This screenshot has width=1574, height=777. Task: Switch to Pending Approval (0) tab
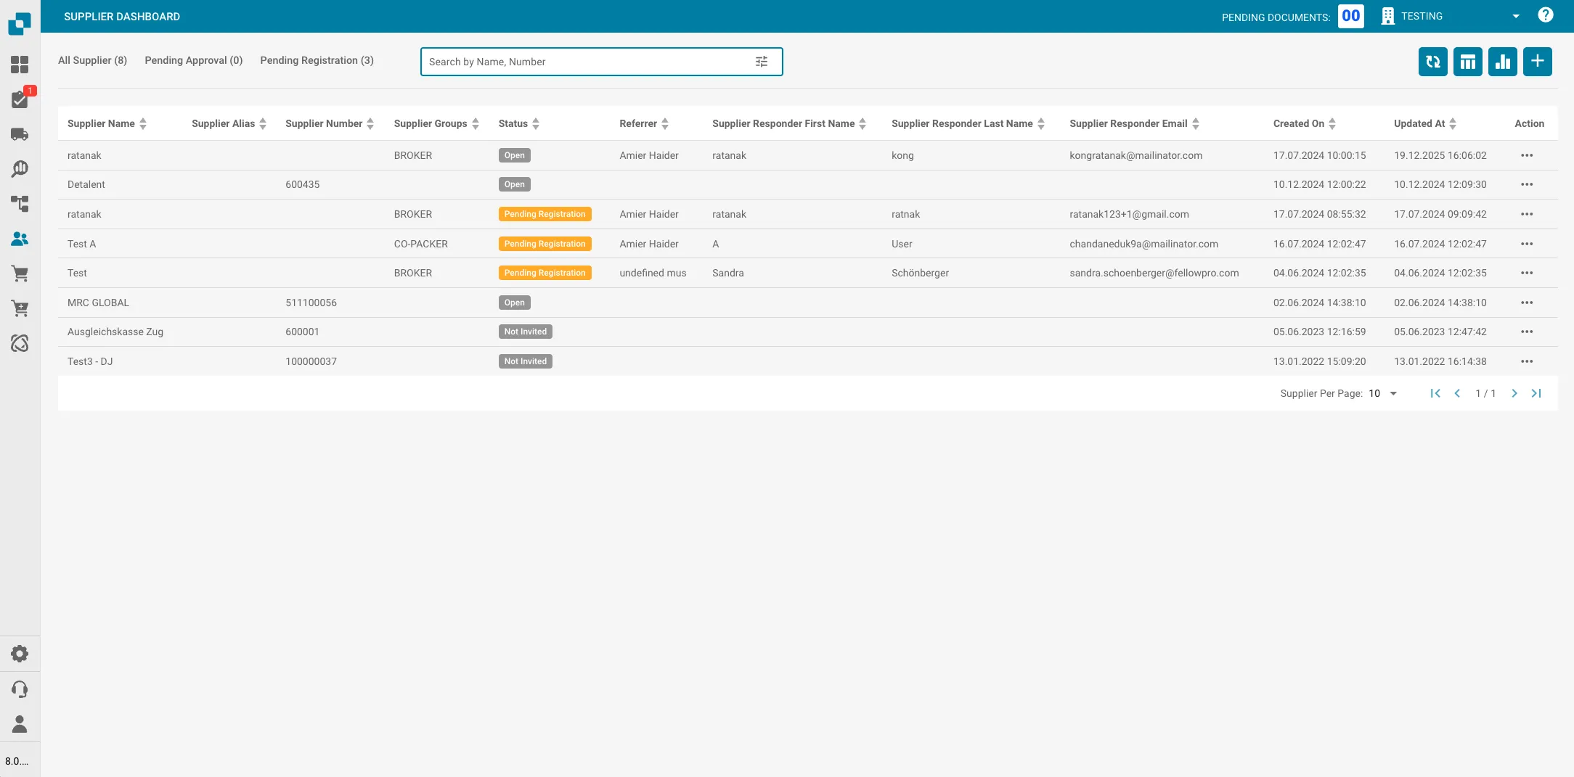tap(193, 60)
